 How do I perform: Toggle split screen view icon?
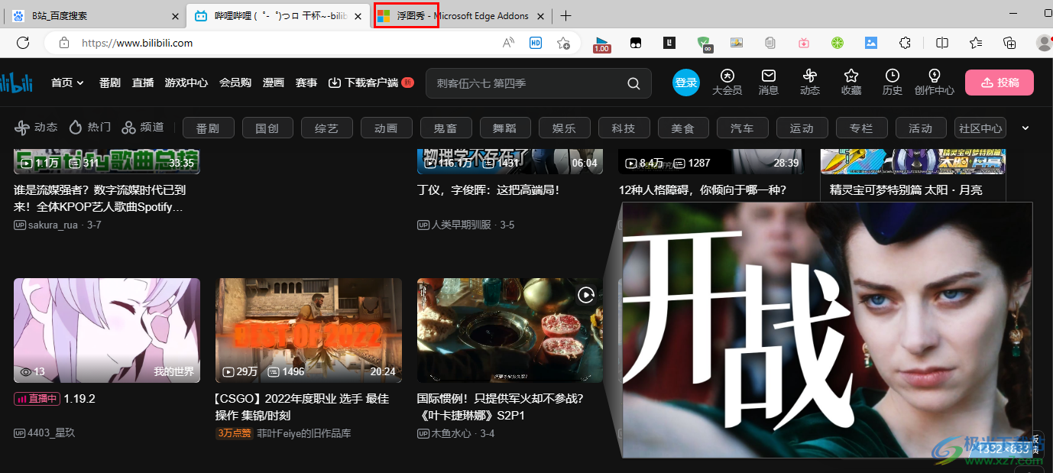pyautogui.click(x=942, y=44)
